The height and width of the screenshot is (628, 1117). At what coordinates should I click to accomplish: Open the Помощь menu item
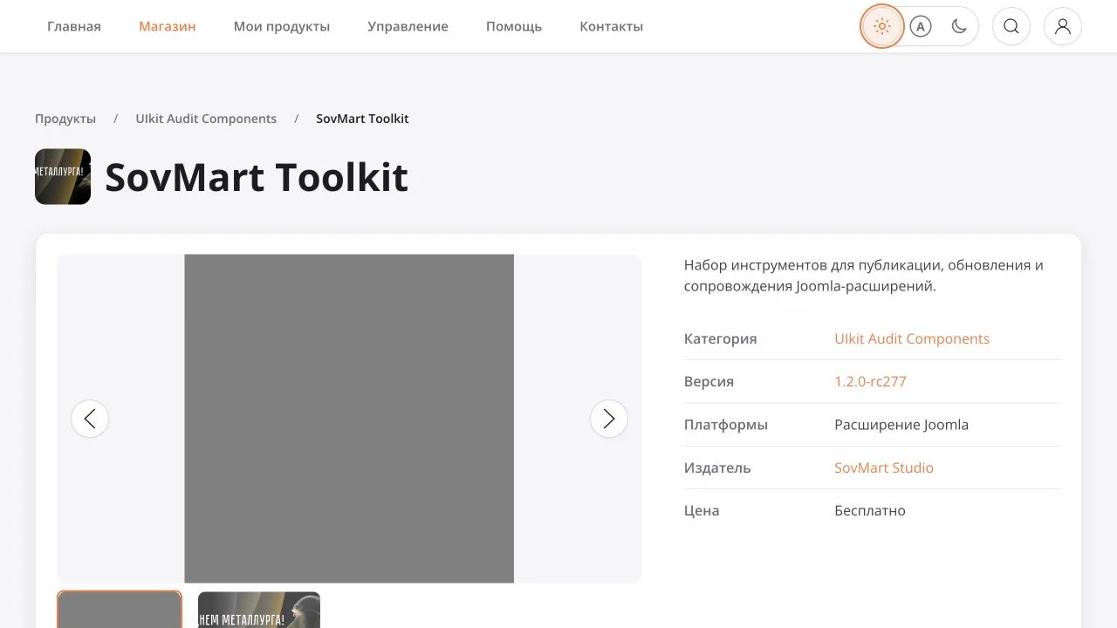click(514, 26)
